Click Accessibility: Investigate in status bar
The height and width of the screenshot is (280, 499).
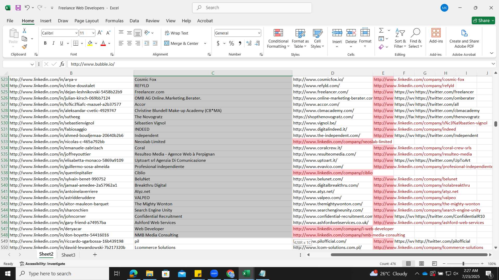(x=42, y=264)
